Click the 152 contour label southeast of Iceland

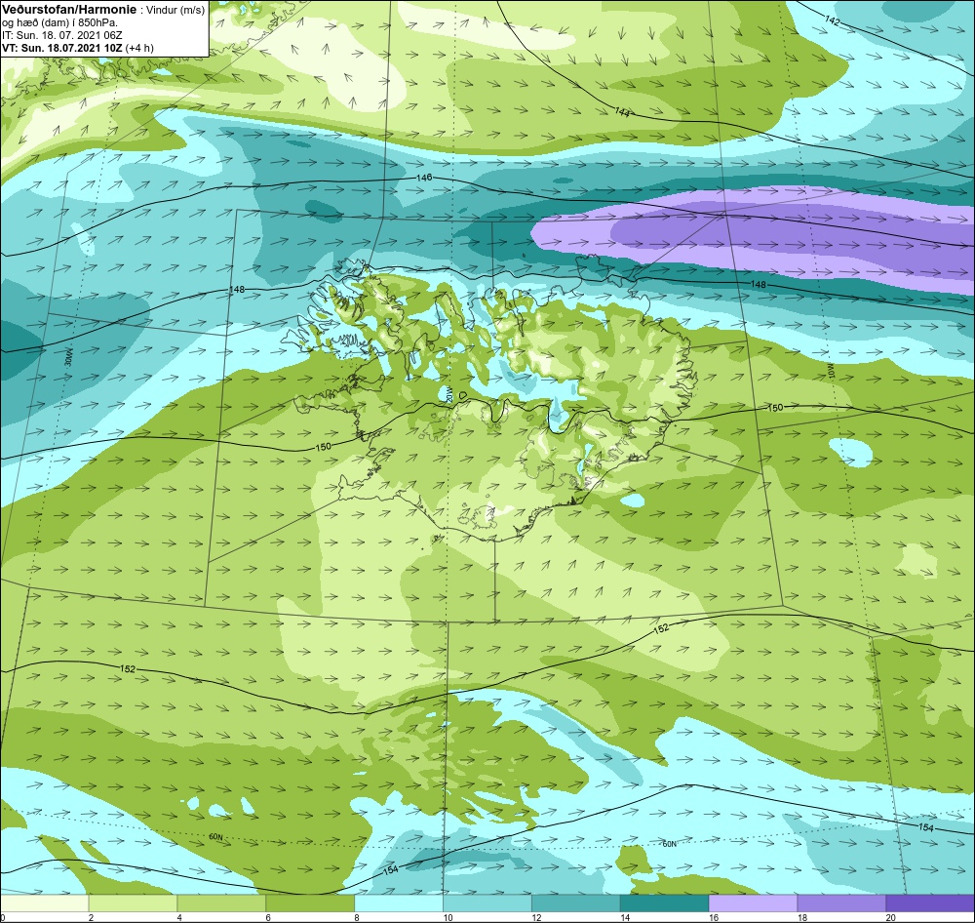coord(662,628)
